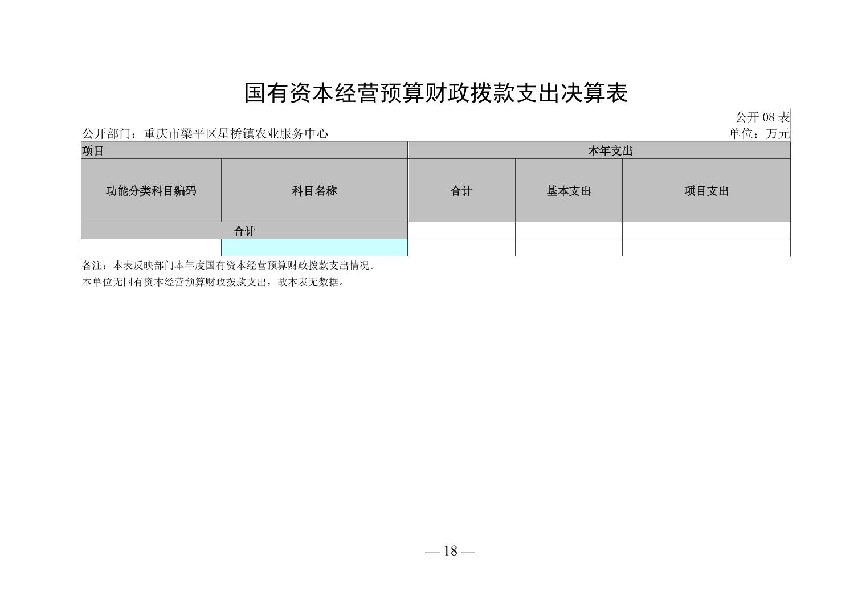866x612 pixels.
Task: Select the gray 合计 row label
Action: (x=244, y=231)
